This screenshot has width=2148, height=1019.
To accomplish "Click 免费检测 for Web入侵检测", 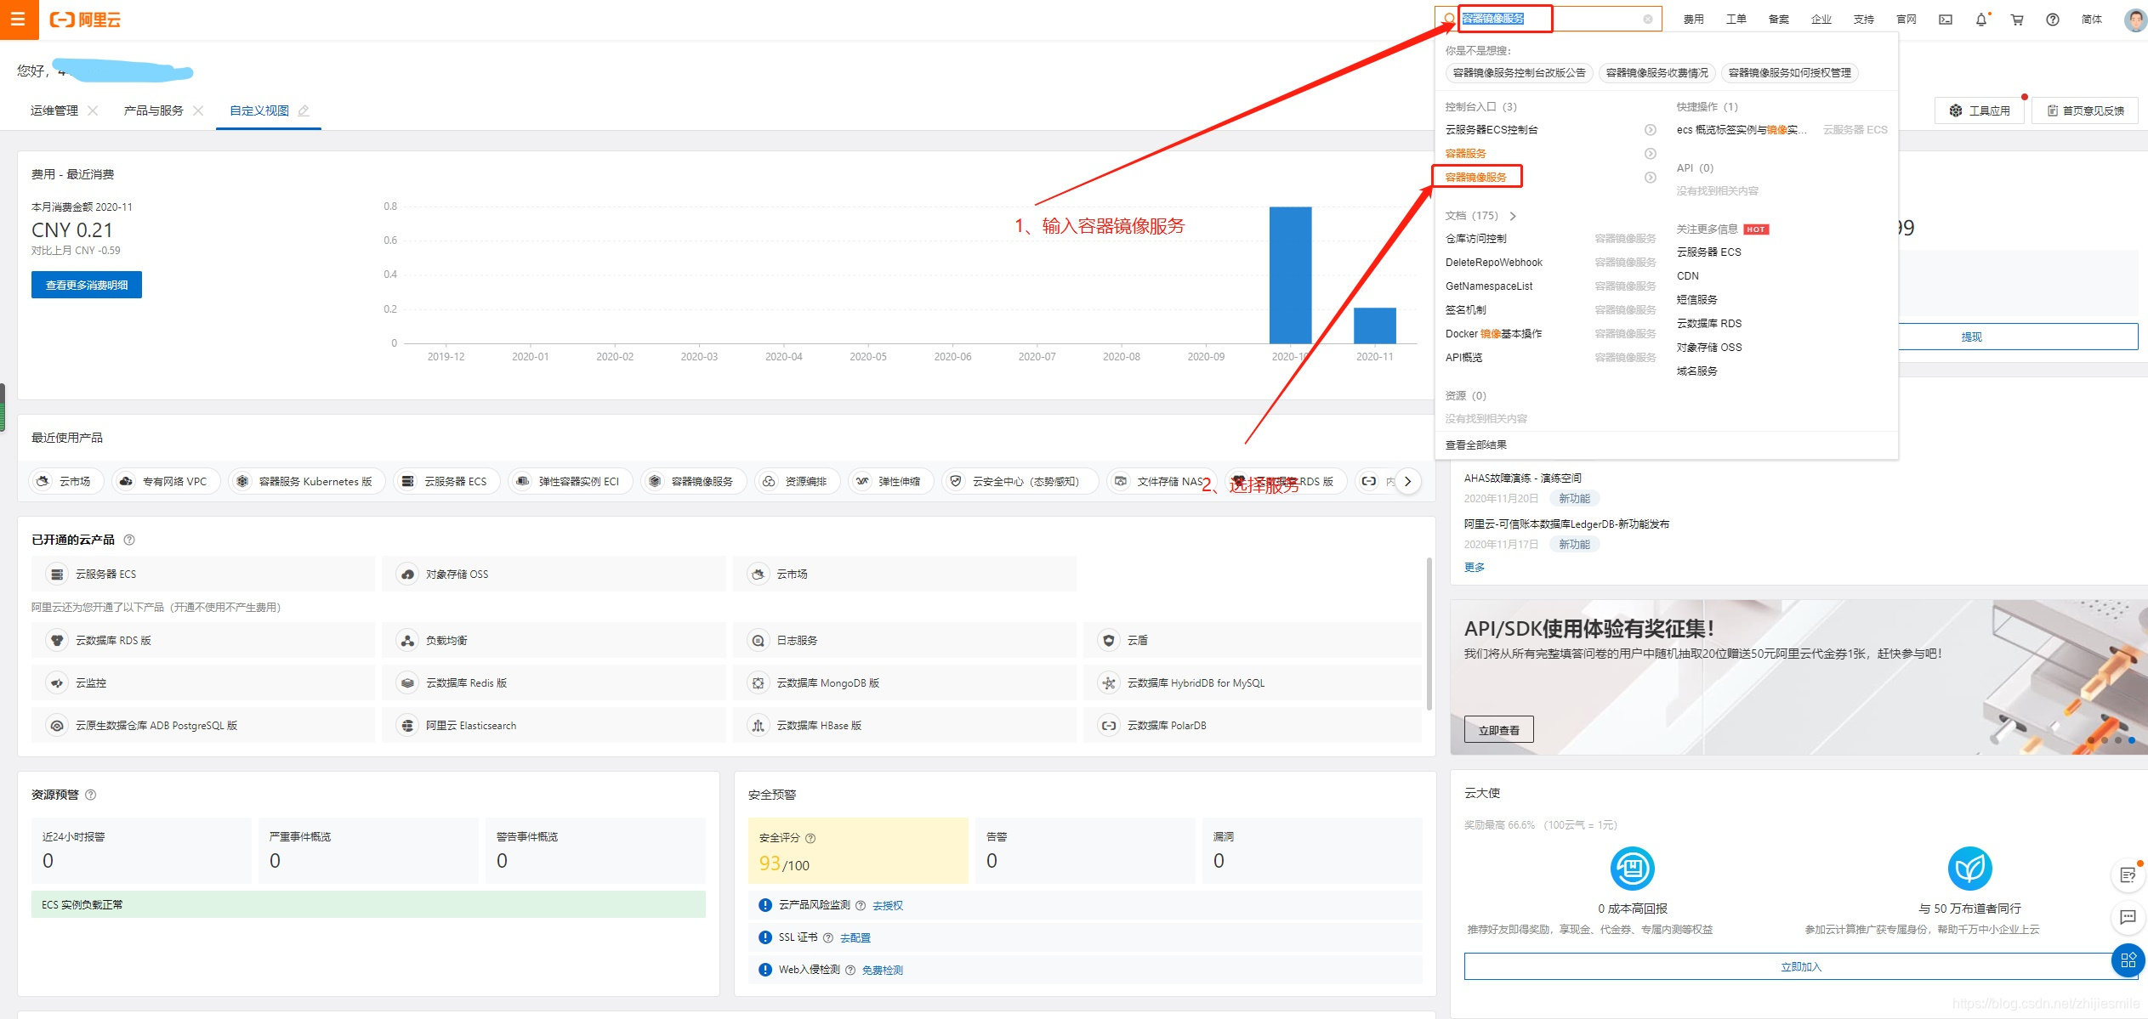I will coord(882,971).
